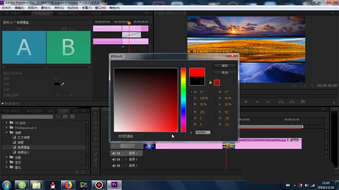Screen dimensions: 339x190
Task: Open the 抗锯齿品质 dropdown
Action: pyautogui.click(x=64, y=95)
